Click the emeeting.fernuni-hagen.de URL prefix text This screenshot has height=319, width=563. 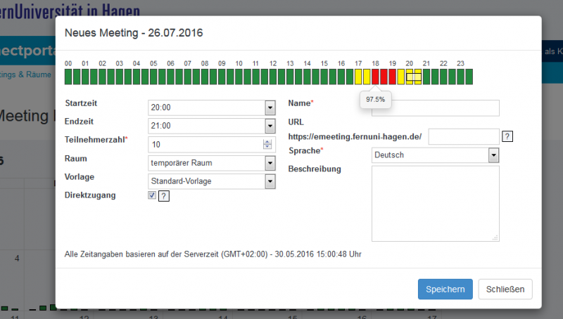pyautogui.click(x=355, y=136)
